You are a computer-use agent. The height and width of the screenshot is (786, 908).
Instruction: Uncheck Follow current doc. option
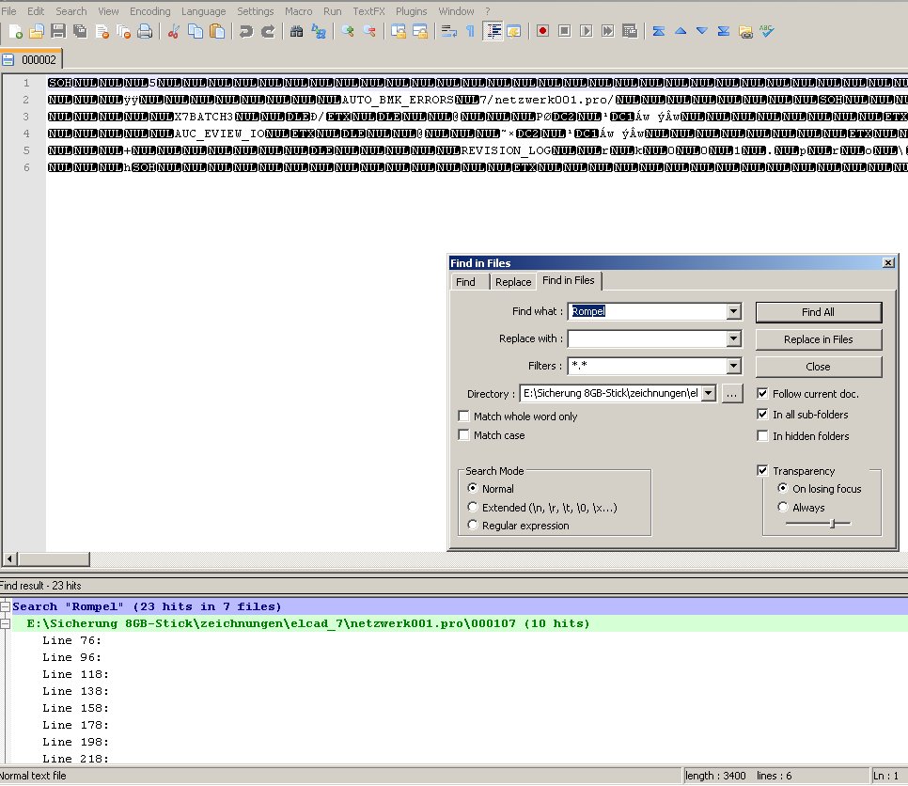pyautogui.click(x=762, y=393)
